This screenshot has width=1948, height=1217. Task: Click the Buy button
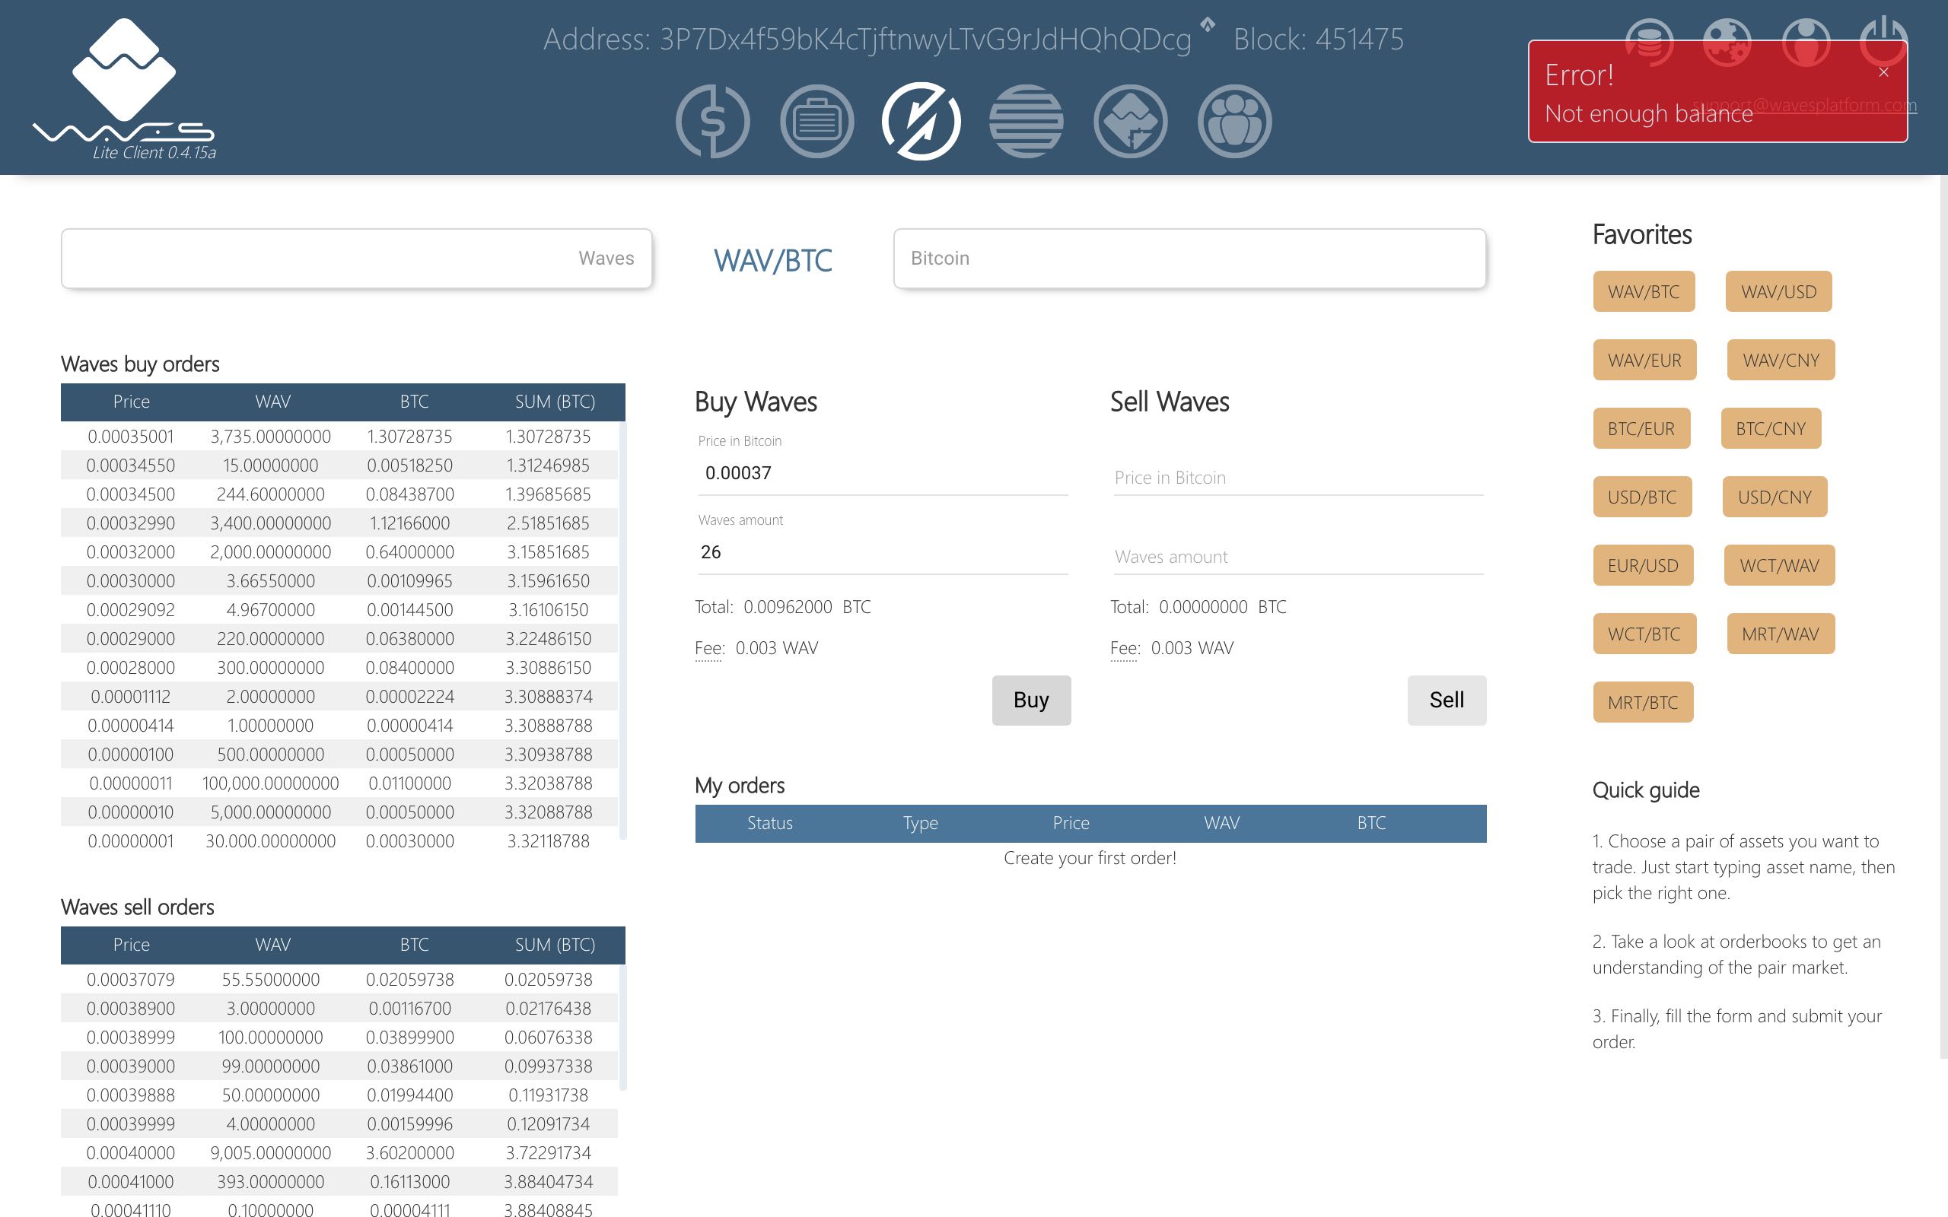pyautogui.click(x=1031, y=701)
